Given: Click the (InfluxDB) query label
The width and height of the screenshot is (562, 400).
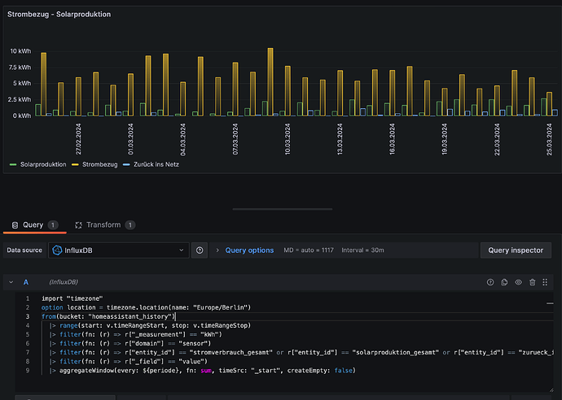Looking at the screenshot, I should pyautogui.click(x=64, y=282).
